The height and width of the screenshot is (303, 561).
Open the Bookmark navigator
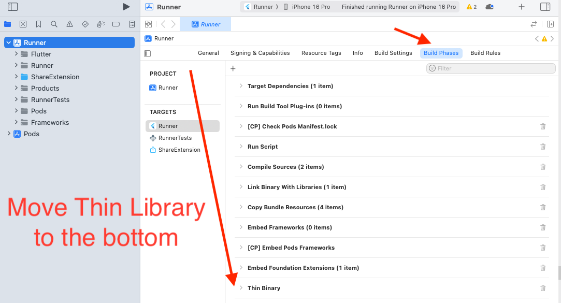[39, 24]
